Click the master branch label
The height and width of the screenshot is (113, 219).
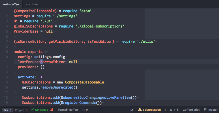pos(213,110)
